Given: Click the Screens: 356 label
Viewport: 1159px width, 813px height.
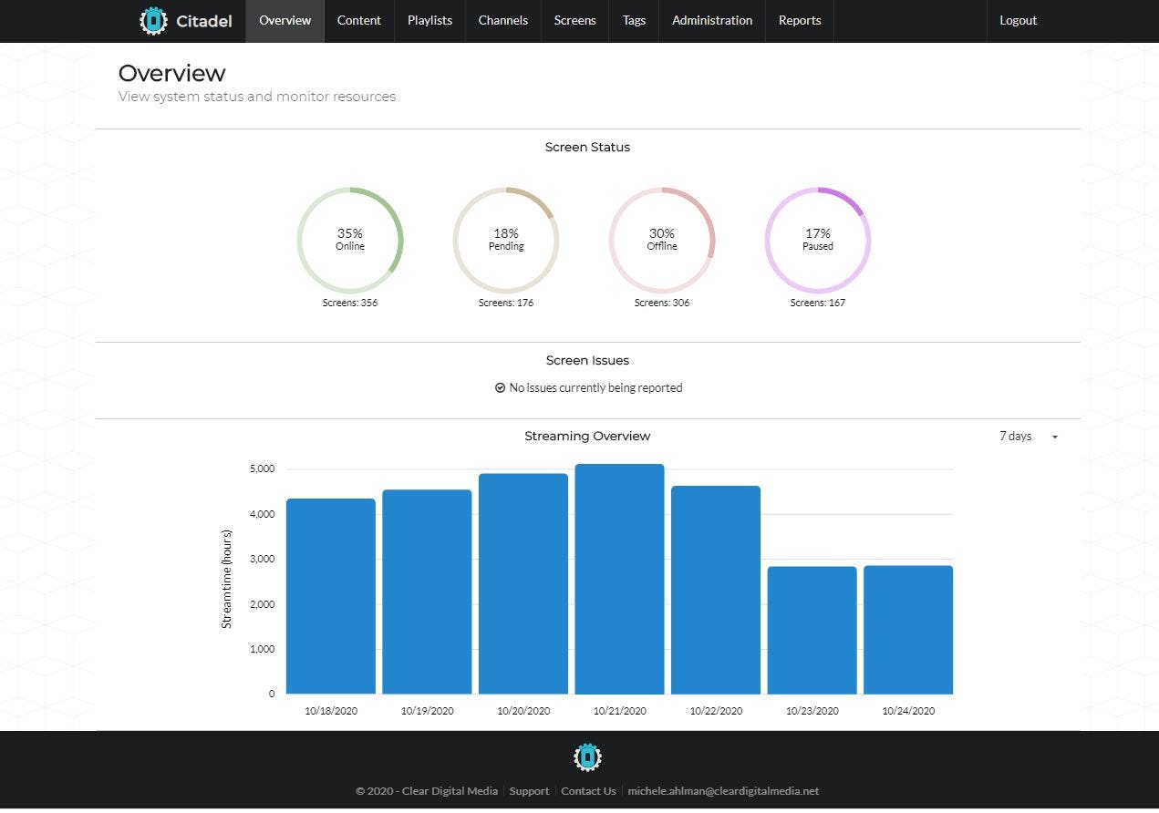Looking at the screenshot, I should tap(349, 302).
